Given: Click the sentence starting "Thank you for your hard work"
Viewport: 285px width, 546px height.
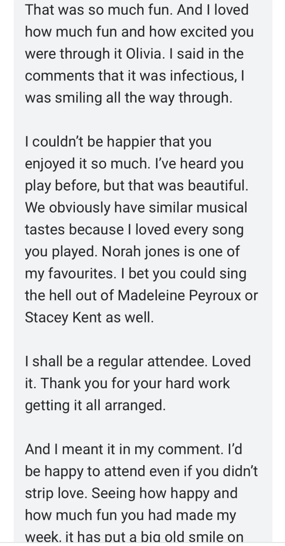Looking at the screenshot, I should 135,384.
